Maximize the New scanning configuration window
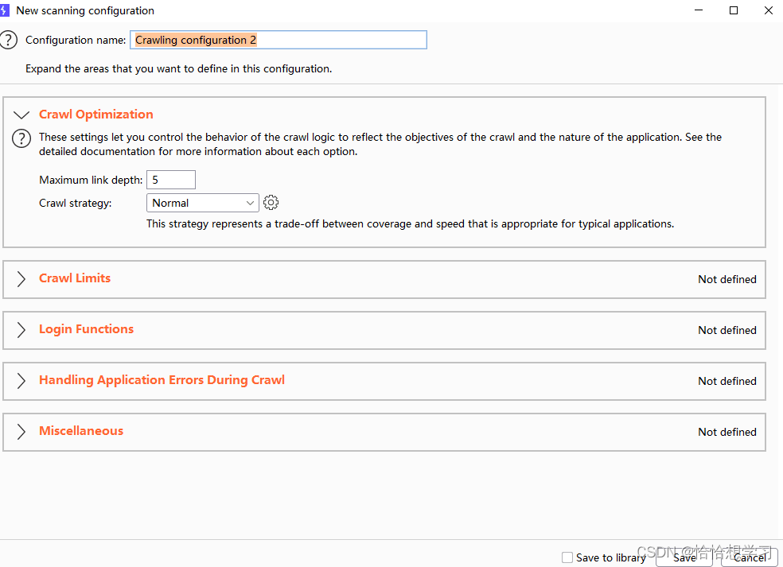783x567 pixels. point(734,10)
